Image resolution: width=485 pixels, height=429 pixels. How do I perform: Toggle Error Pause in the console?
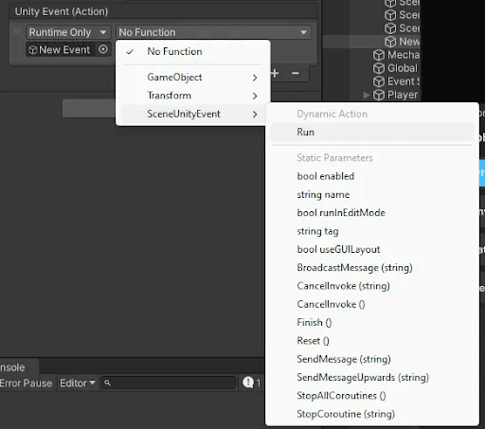click(x=26, y=384)
